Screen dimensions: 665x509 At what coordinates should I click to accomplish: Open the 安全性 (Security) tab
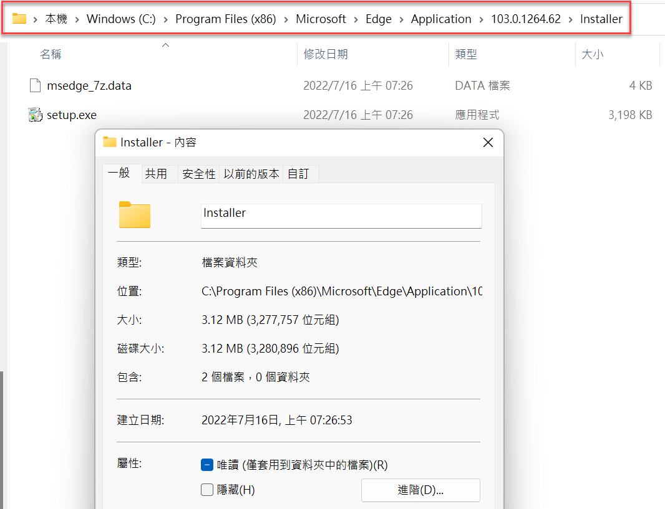199,174
